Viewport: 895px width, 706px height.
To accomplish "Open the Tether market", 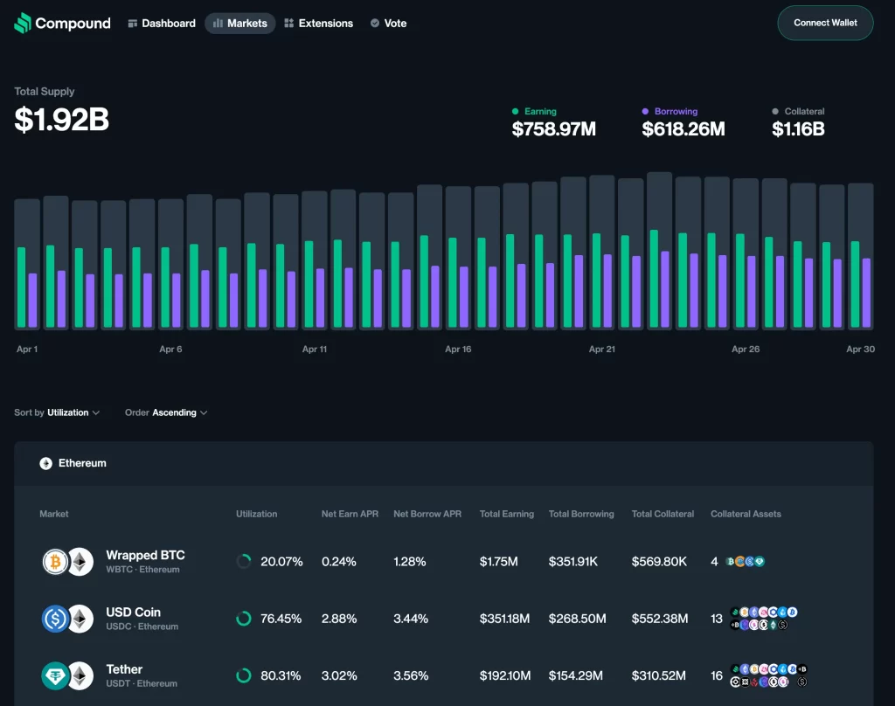I will tap(443, 675).
